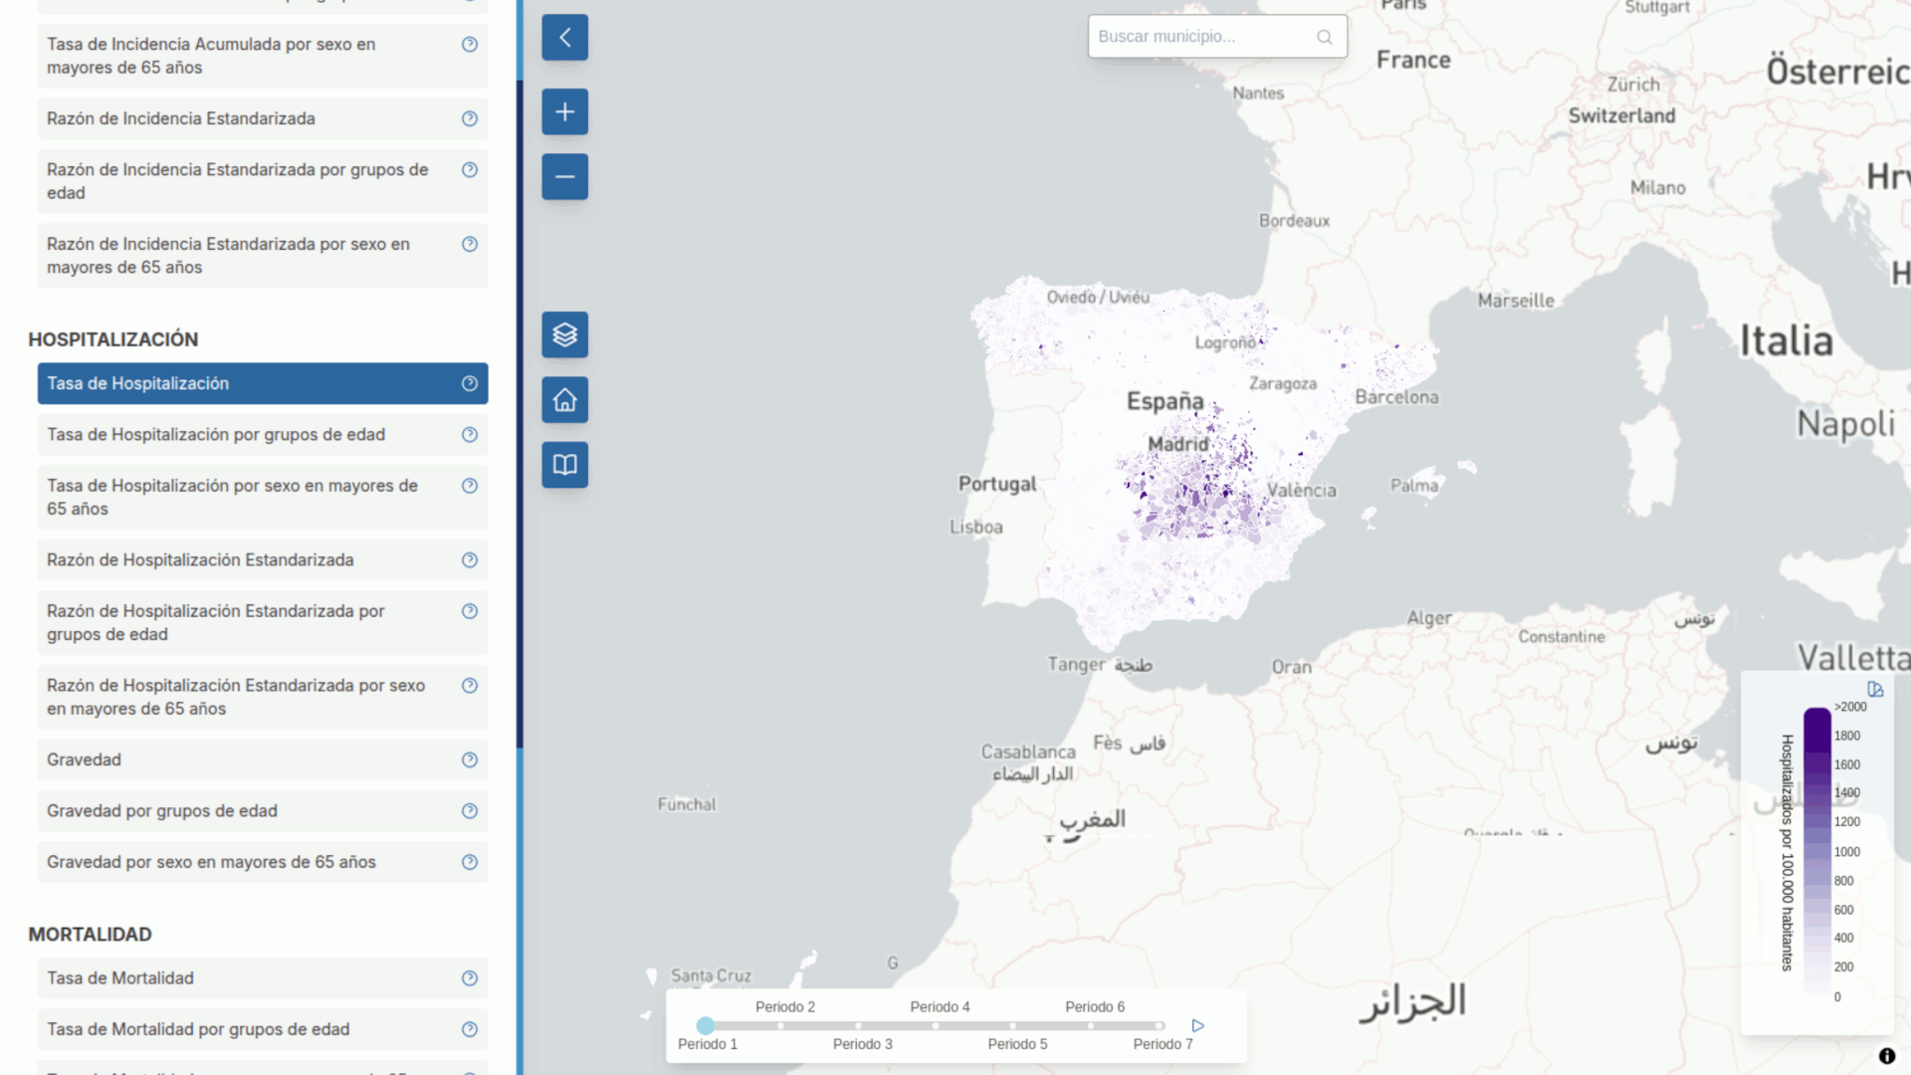Image resolution: width=1911 pixels, height=1075 pixels.
Task: Select Tasa de Hospitalización por sexo en mayores de 65
Action: (x=263, y=497)
